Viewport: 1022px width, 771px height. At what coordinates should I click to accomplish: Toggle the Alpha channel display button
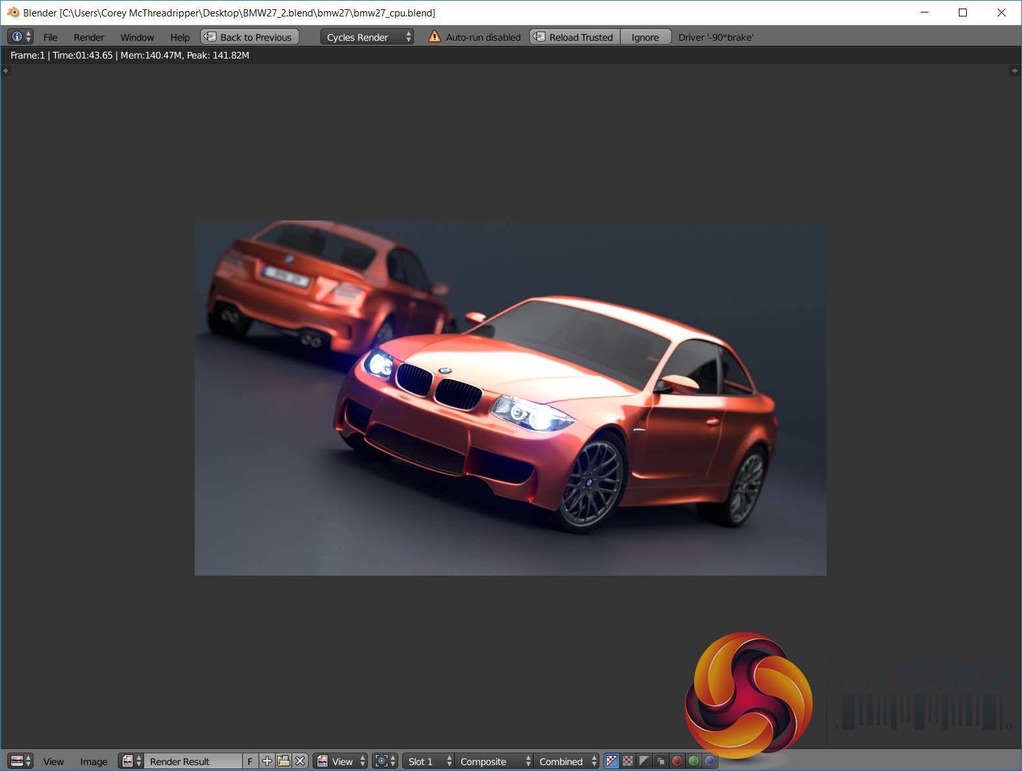644,761
